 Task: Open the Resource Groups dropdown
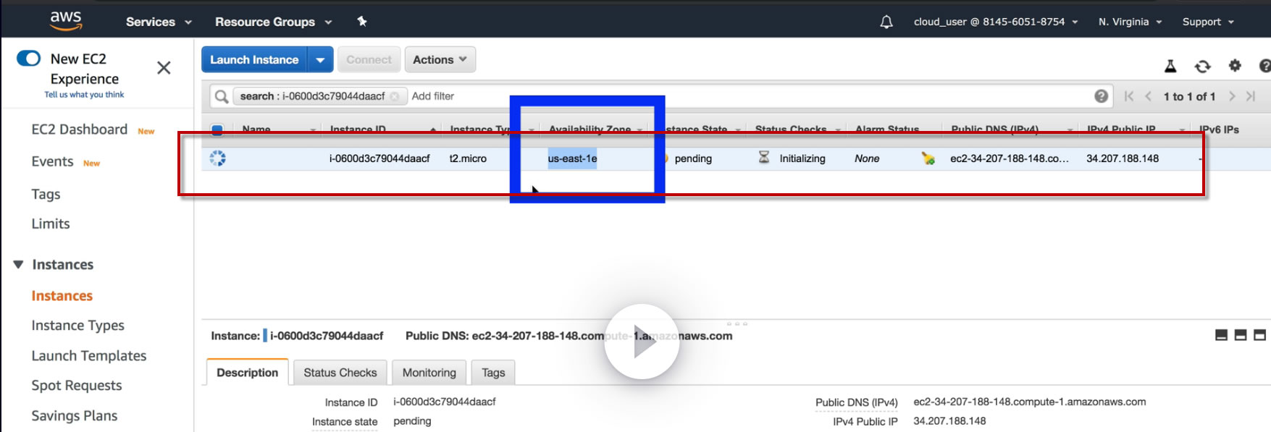pos(273,22)
